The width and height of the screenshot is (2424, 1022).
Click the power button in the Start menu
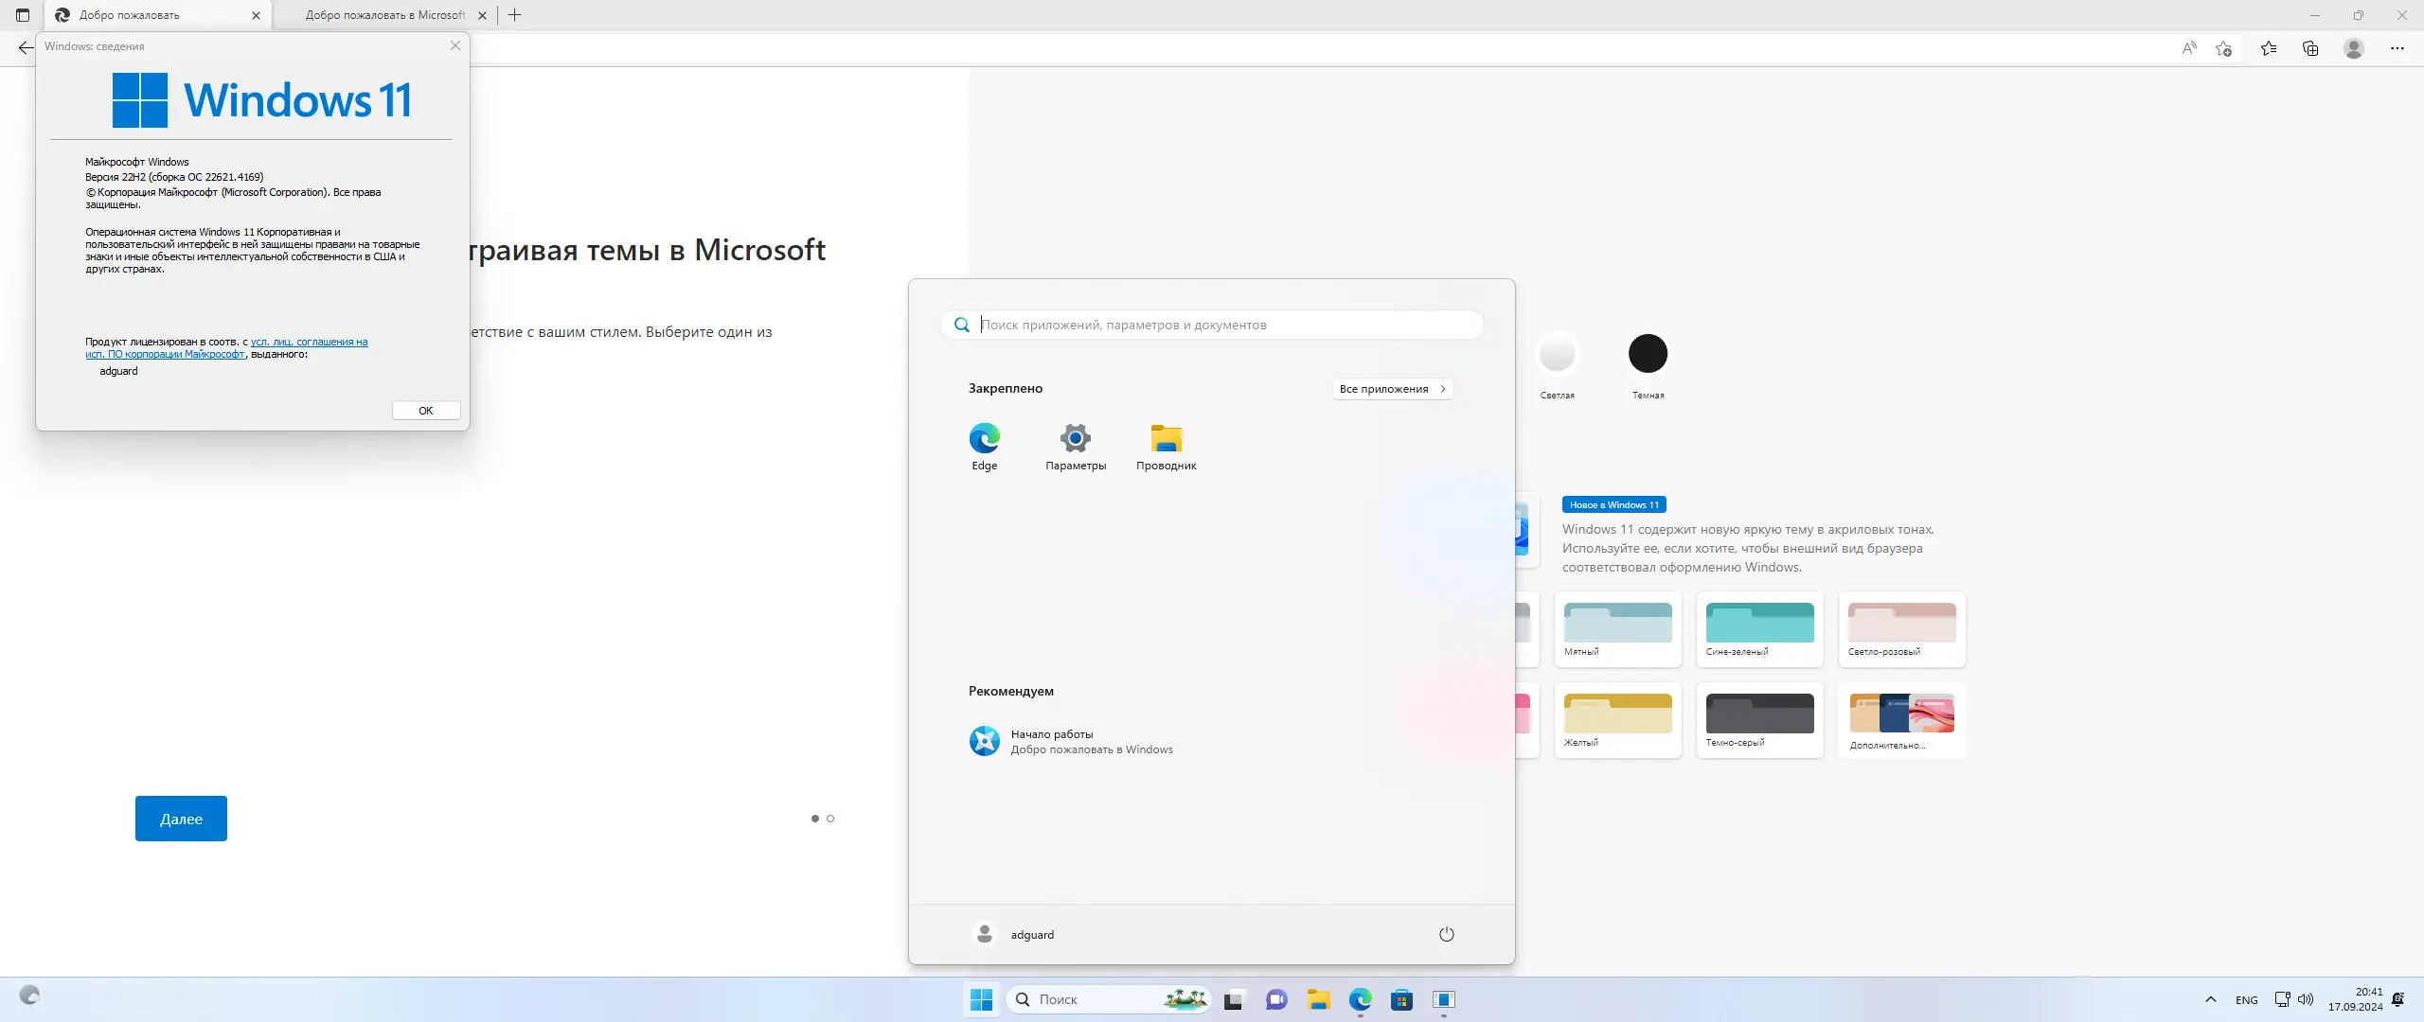[1446, 933]
